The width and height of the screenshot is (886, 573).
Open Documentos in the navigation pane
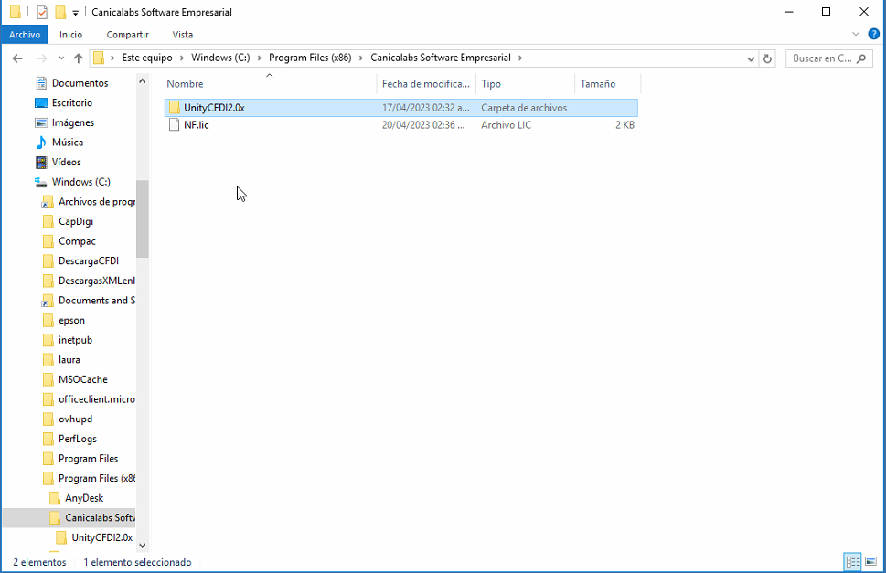[x=80, y=83]
